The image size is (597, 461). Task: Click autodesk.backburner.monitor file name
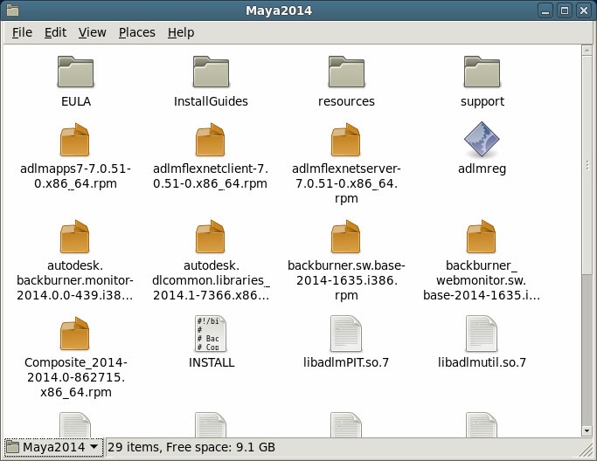click(x=75, y=280)
